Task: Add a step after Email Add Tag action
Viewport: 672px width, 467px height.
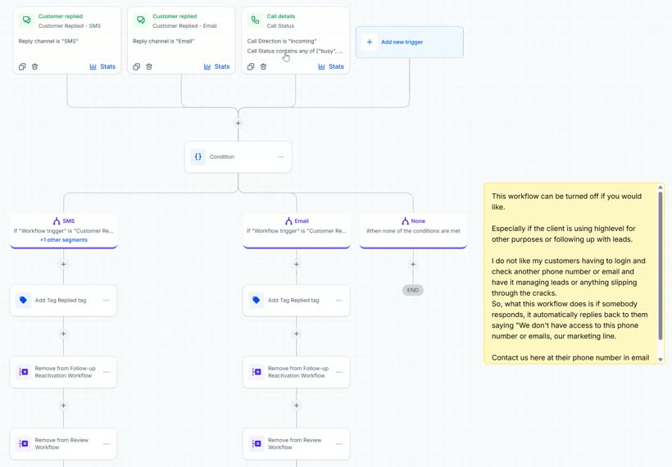Action: point(297,333)
